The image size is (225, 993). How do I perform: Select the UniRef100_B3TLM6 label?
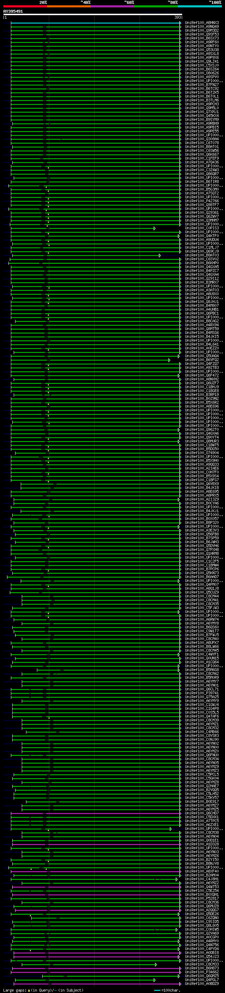202,101
